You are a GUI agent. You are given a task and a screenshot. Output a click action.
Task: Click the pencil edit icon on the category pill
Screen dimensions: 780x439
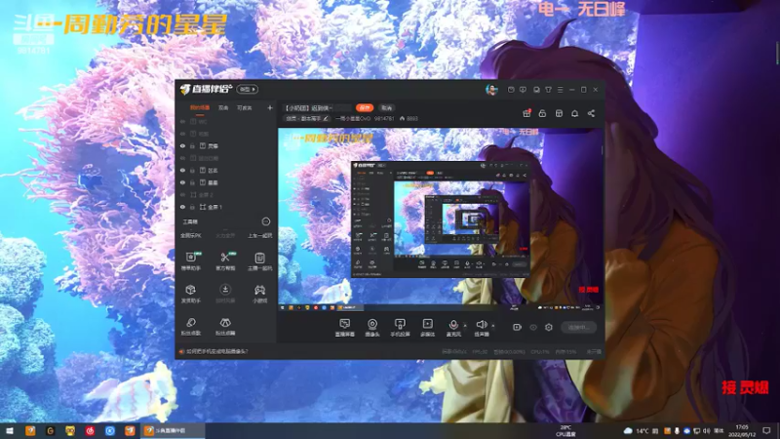point(326,118)
